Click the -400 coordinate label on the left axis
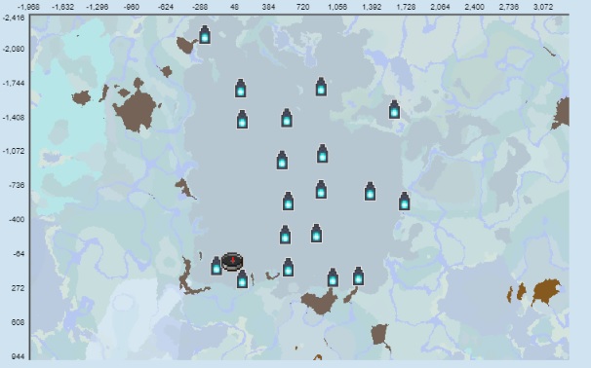This screenshot has height=368, width=591. tap(17, 219)
